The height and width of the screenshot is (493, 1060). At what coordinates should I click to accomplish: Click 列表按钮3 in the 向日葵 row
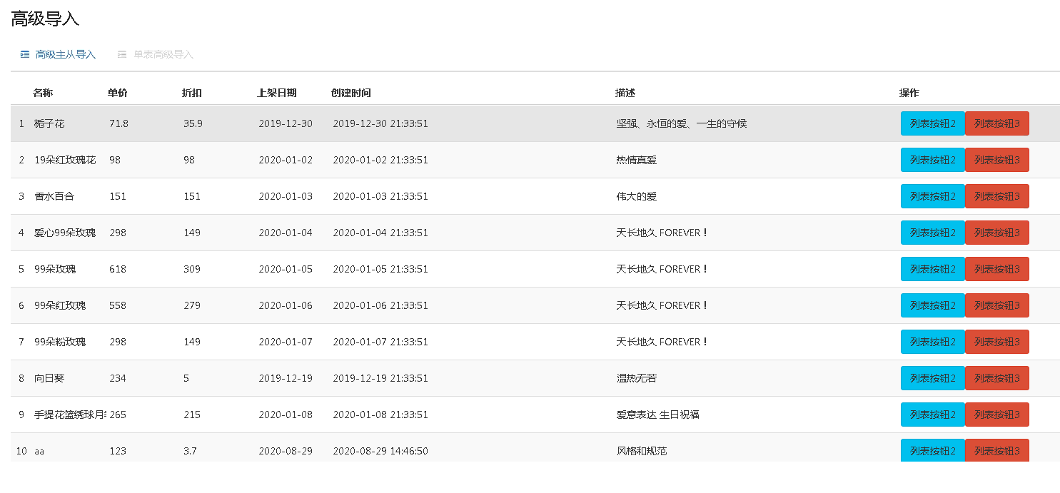point(996,378)
